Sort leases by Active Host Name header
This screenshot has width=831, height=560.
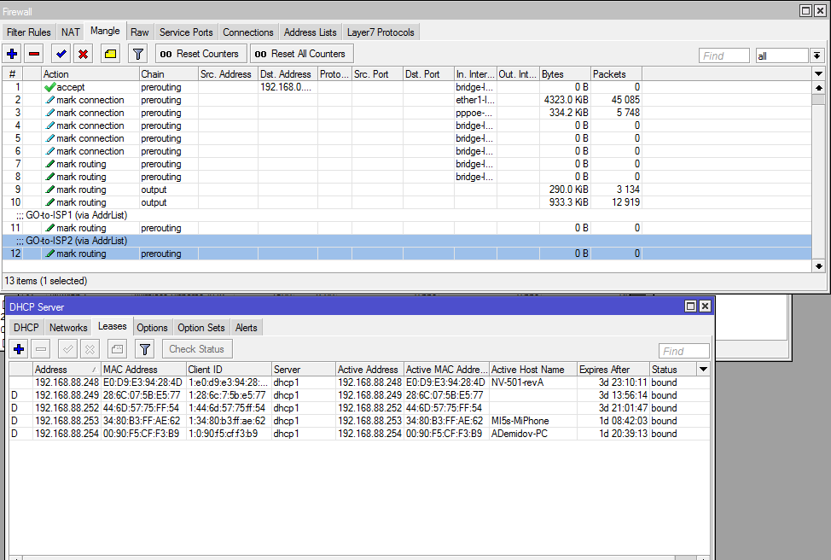pyautogui.click(x=533, y=369)
